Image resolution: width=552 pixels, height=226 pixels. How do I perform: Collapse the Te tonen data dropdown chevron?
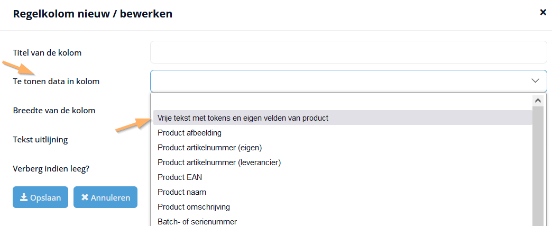(x=535, y=81)
